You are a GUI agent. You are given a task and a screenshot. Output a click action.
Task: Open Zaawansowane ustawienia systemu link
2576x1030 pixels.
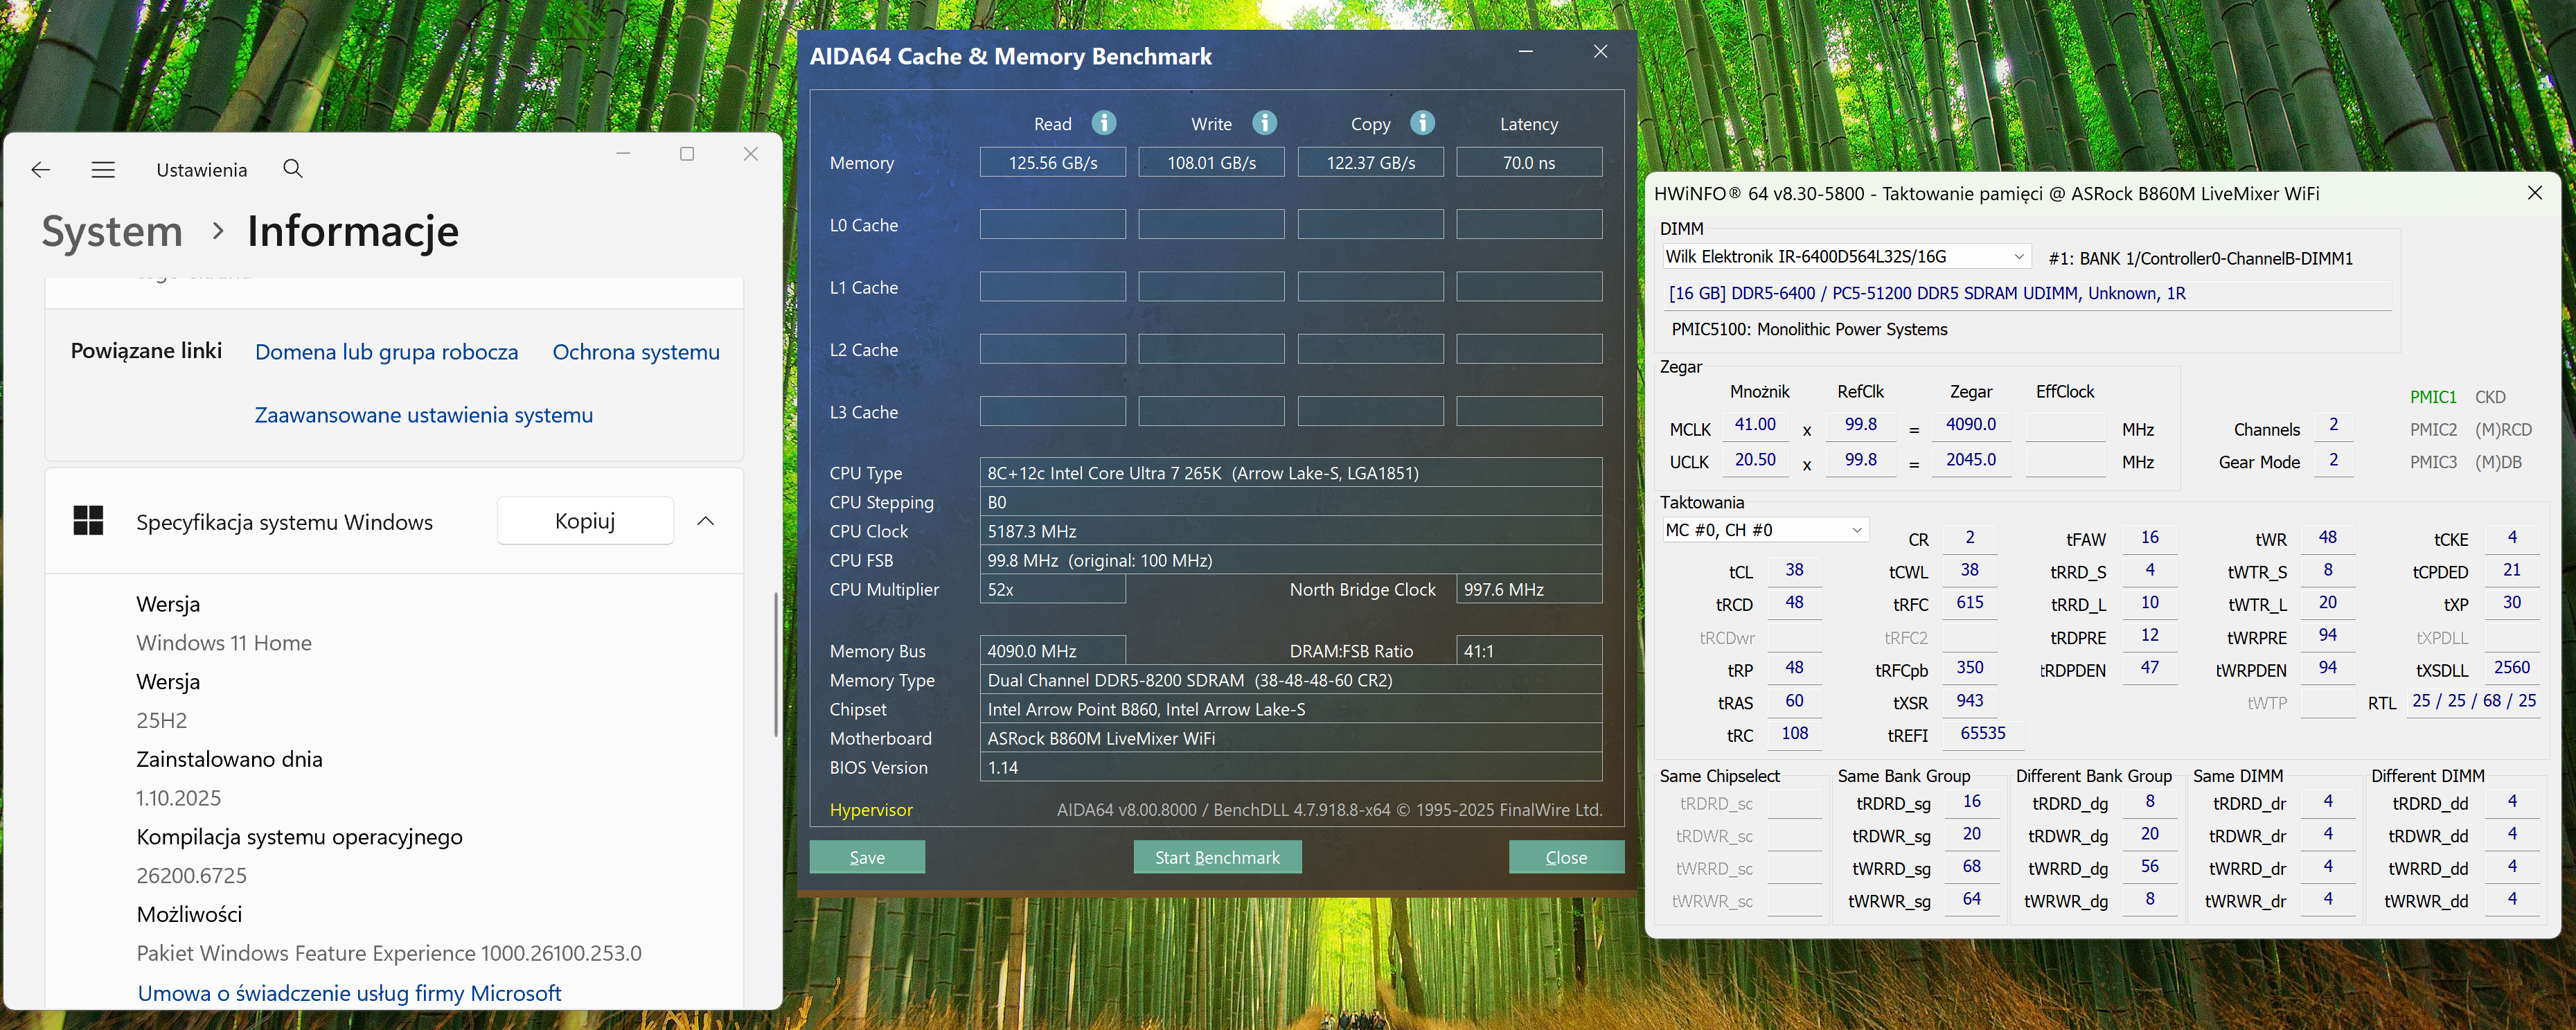(x=423, y=415)
